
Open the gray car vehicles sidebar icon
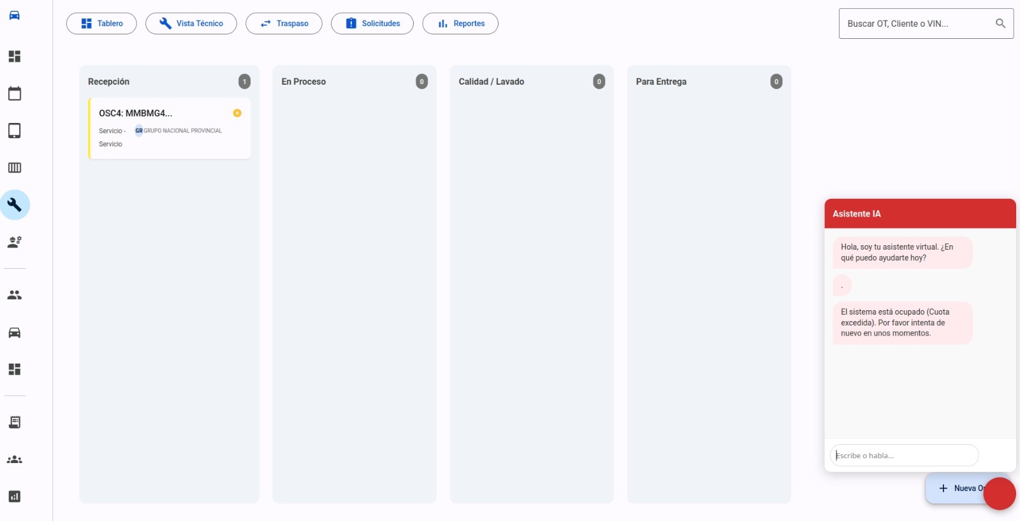pyautogui.click(x=14, y=332)
